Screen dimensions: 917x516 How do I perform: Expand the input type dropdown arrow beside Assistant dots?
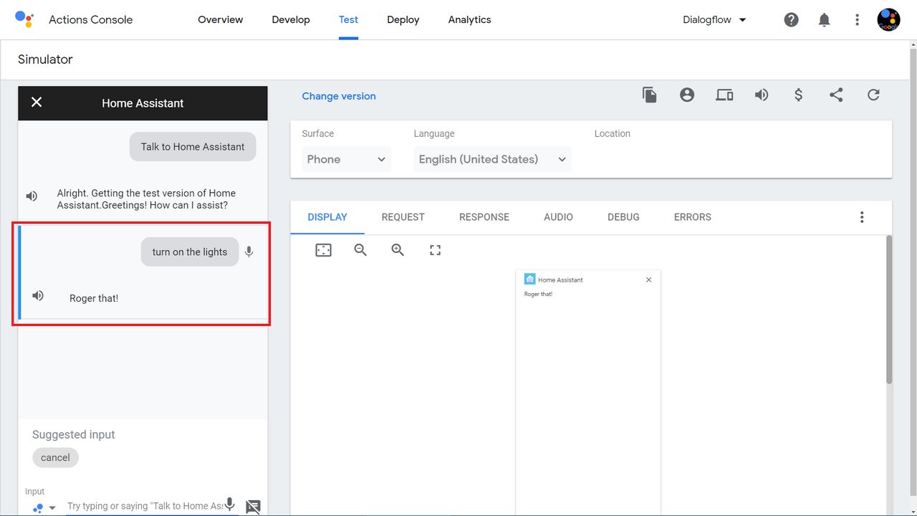pos(52,508)
